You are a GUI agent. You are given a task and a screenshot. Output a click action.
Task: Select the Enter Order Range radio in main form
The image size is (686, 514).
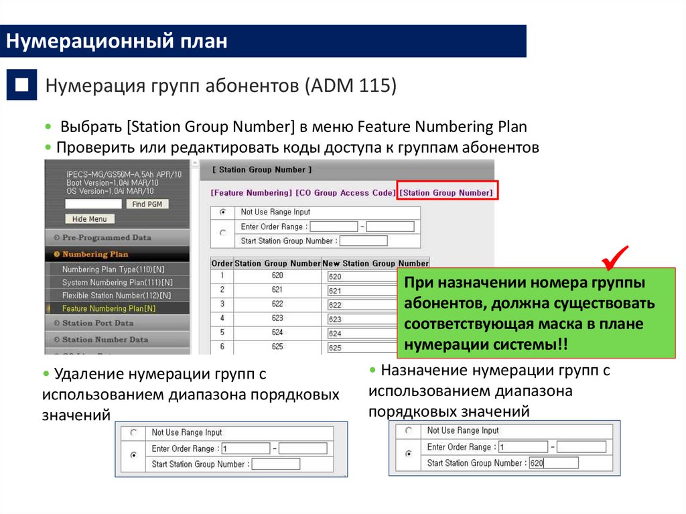[222, 233]
